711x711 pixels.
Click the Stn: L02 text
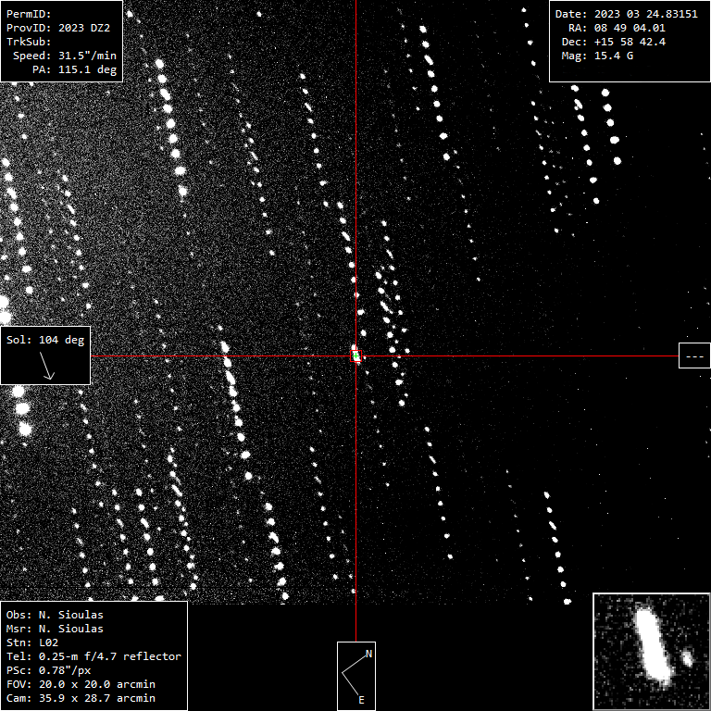point(32,642)
